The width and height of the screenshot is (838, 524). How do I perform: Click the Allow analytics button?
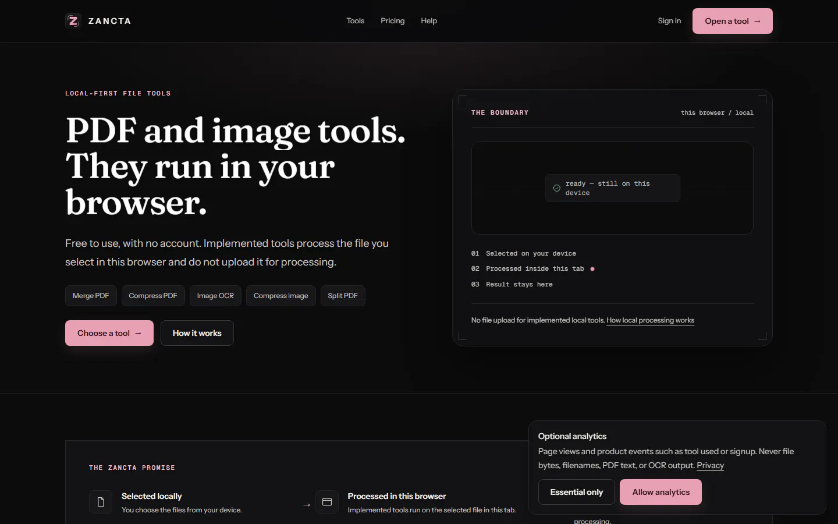(x=661, y=492)
